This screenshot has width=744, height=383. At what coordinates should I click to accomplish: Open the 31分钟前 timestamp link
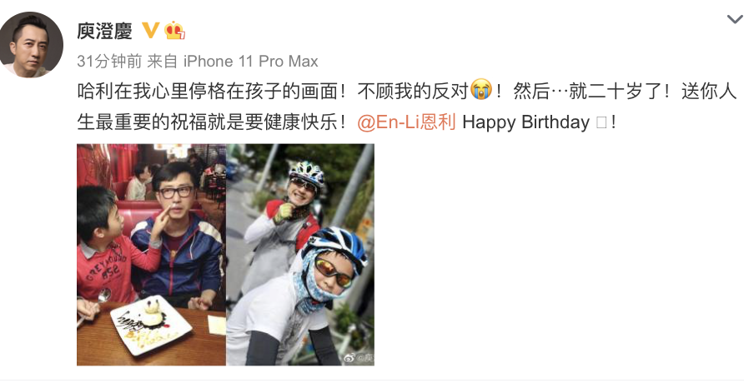click(x=109, y=61)
